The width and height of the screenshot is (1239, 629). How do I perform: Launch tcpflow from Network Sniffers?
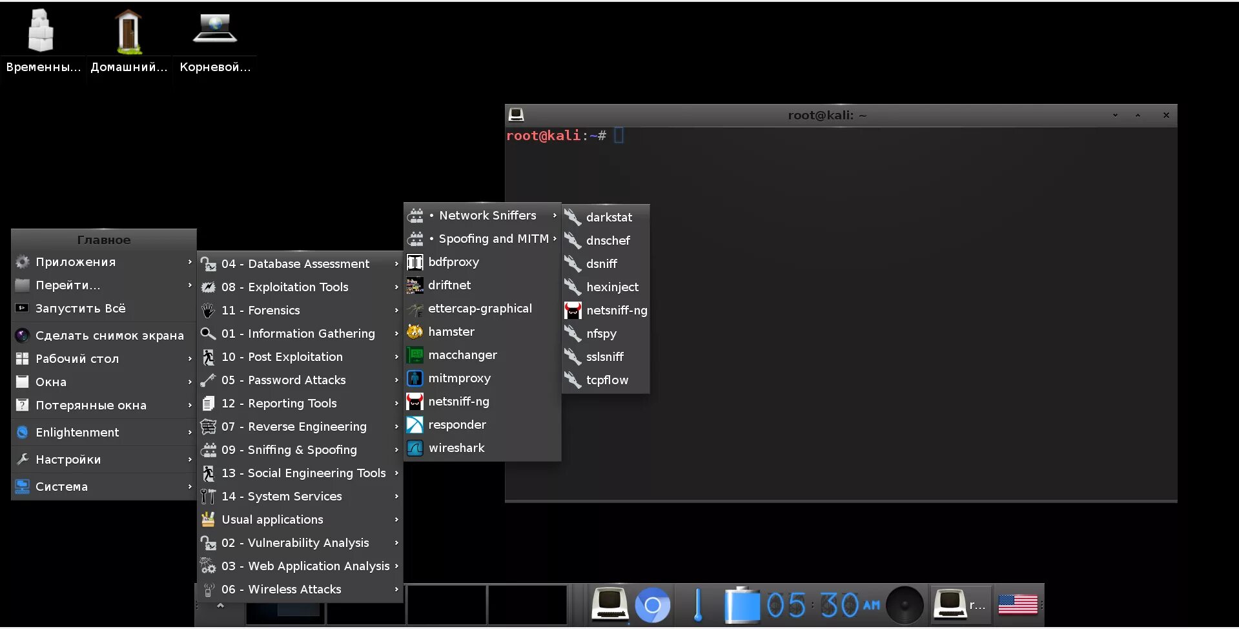(x=606, y=380)
